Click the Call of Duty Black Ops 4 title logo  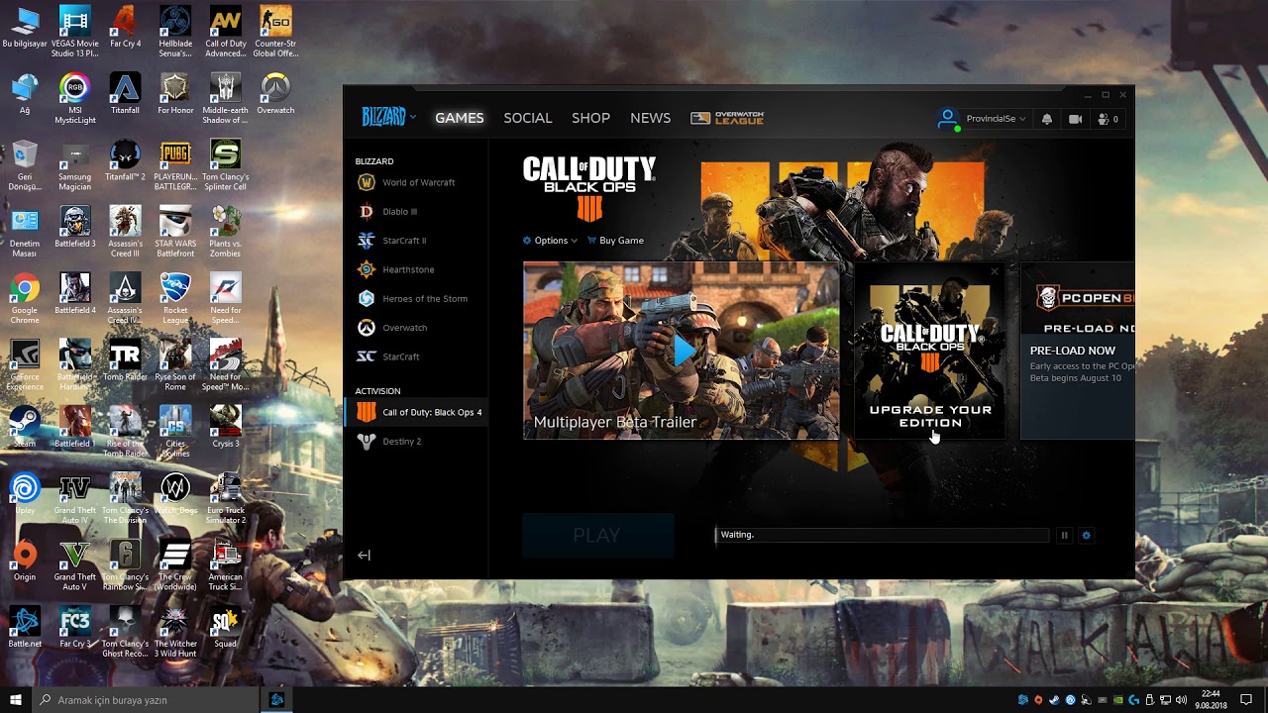589,188
